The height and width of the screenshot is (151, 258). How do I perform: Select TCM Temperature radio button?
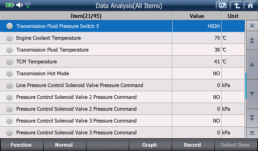pyautogui.click(x=10, y=62)
